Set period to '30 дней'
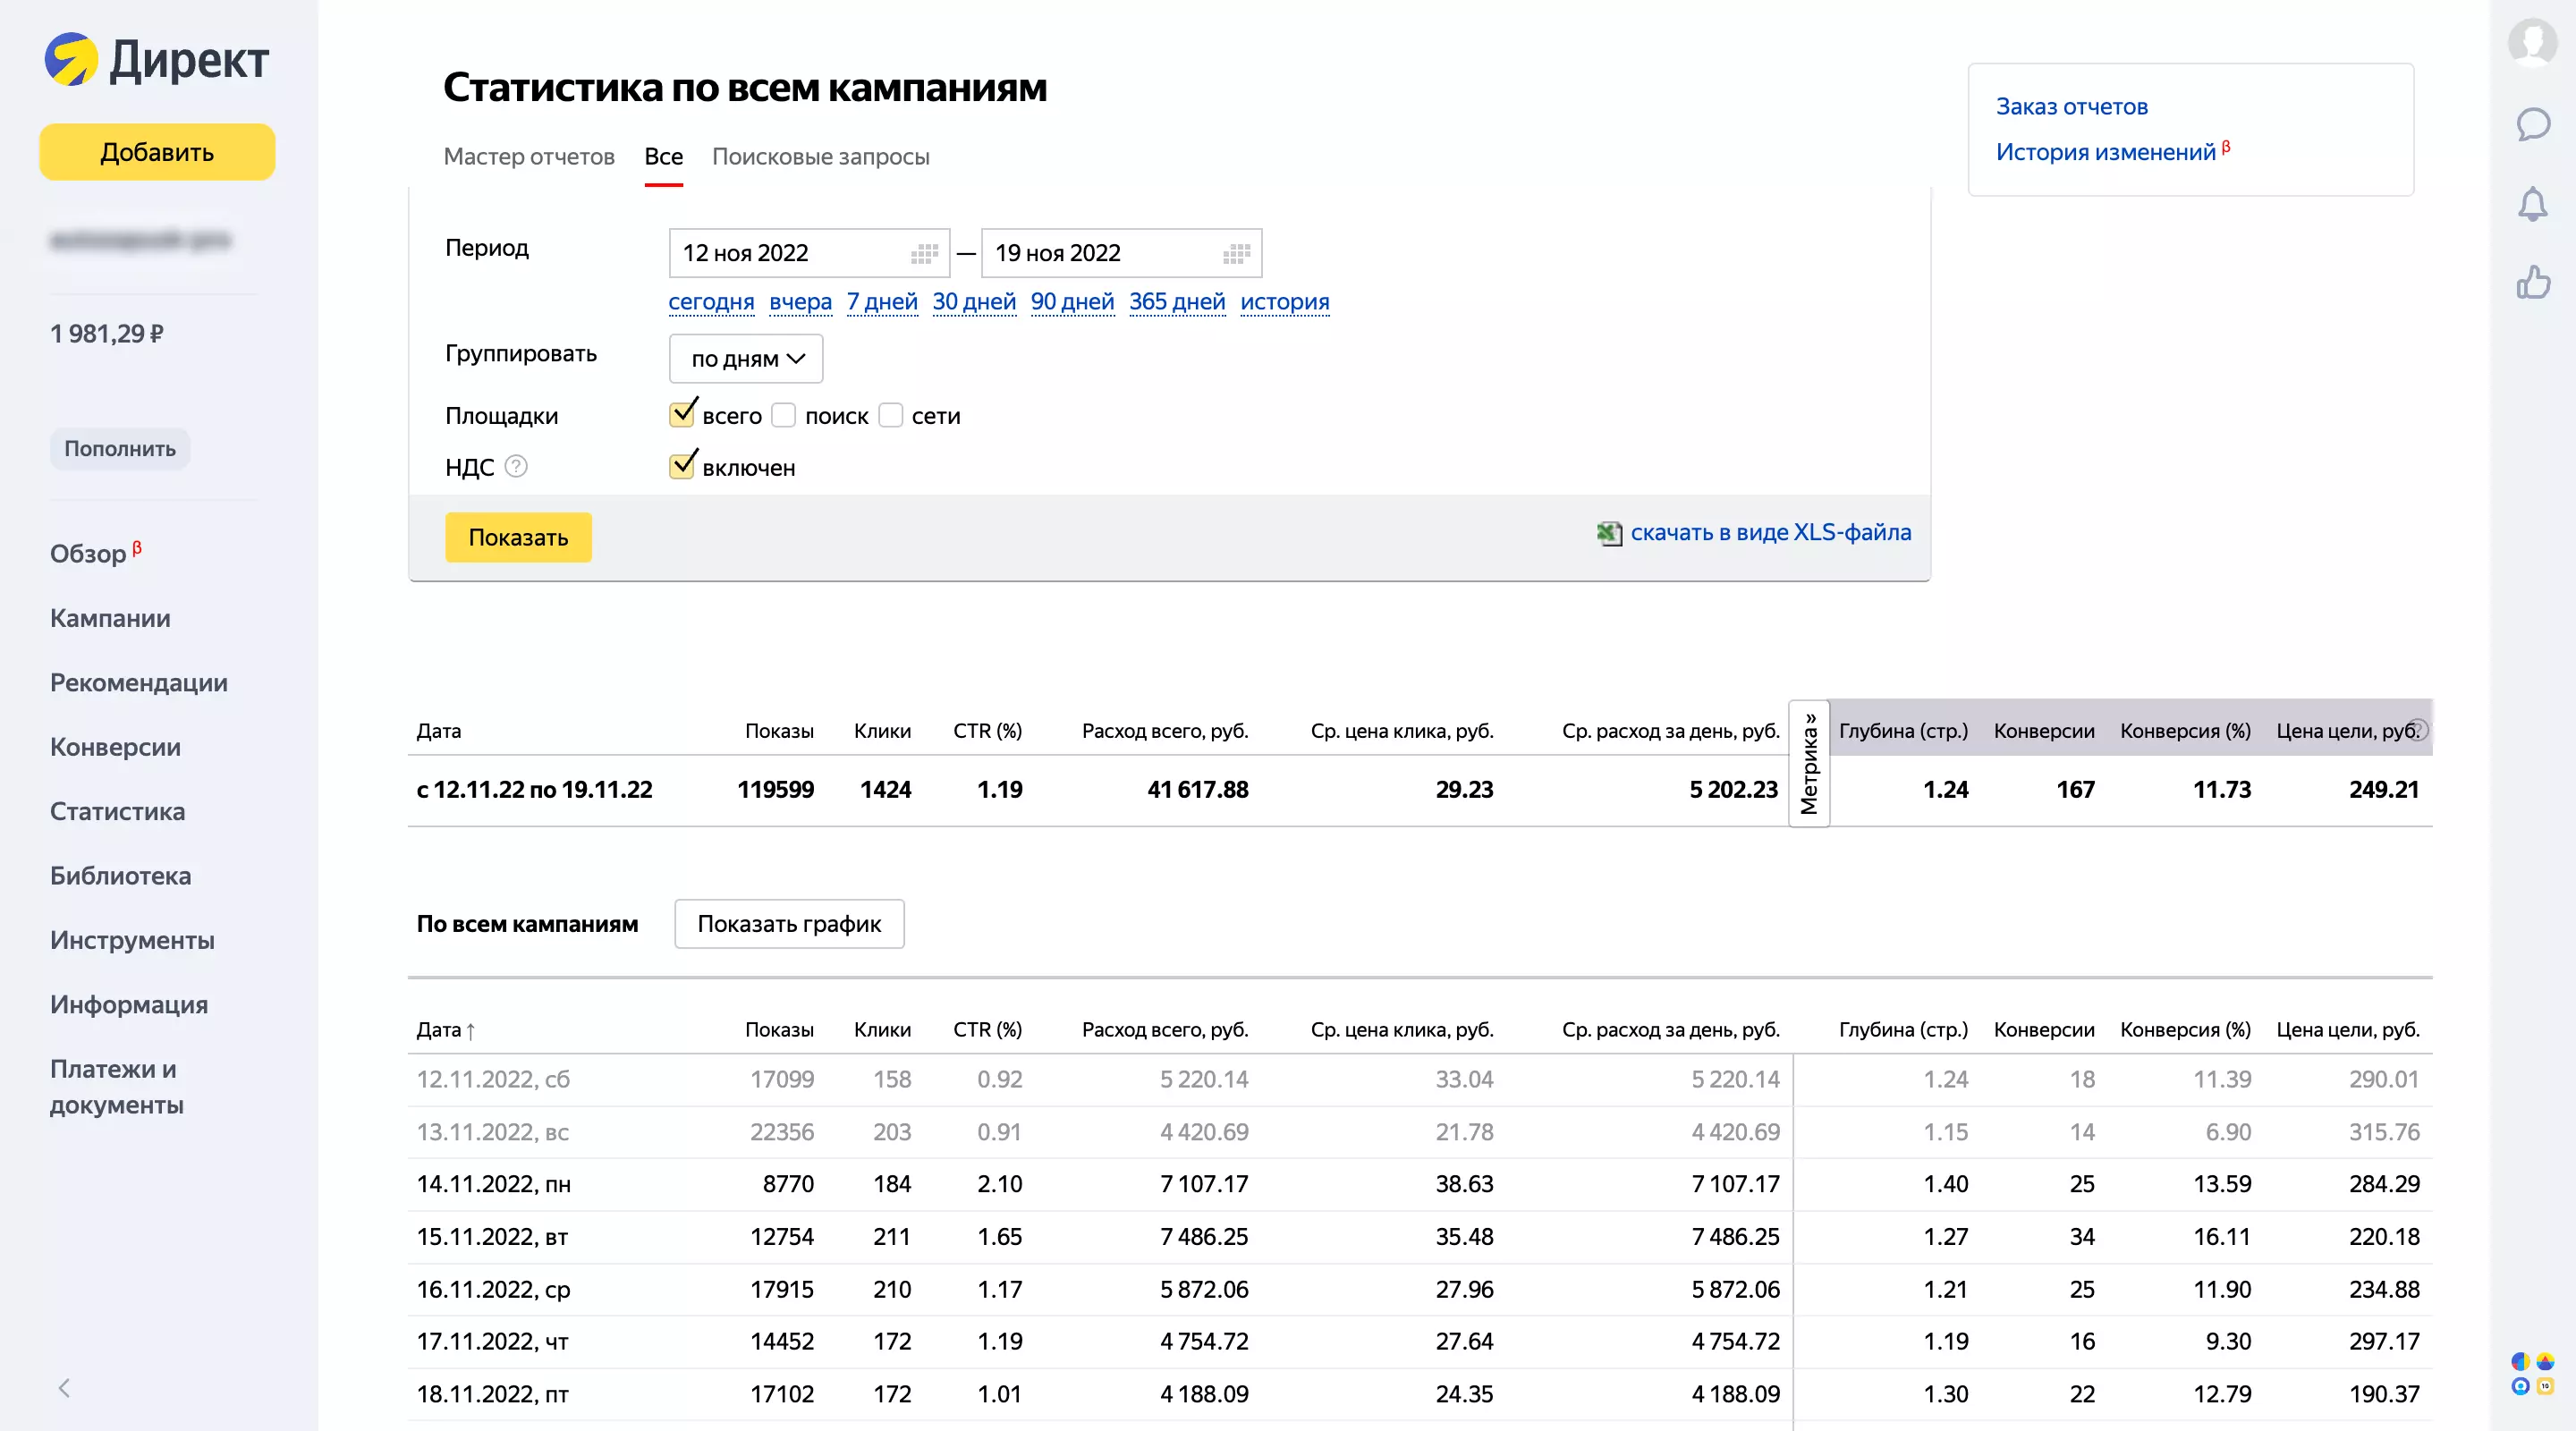The image size is (2576, 1431). [974, 301]
